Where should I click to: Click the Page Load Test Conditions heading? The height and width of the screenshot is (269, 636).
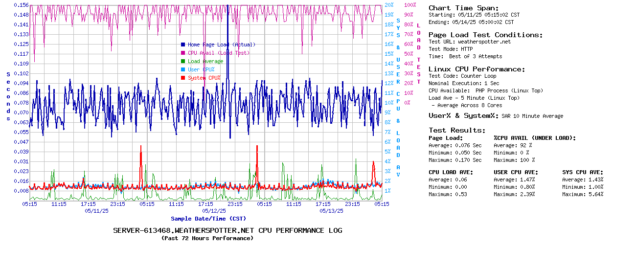485,35
